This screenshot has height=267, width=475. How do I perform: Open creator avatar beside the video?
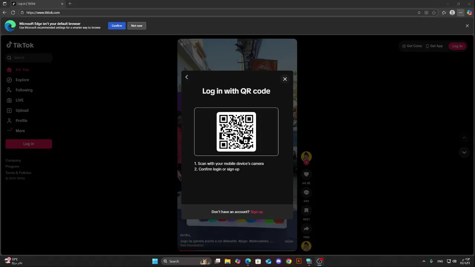click(x=306, y=157)
